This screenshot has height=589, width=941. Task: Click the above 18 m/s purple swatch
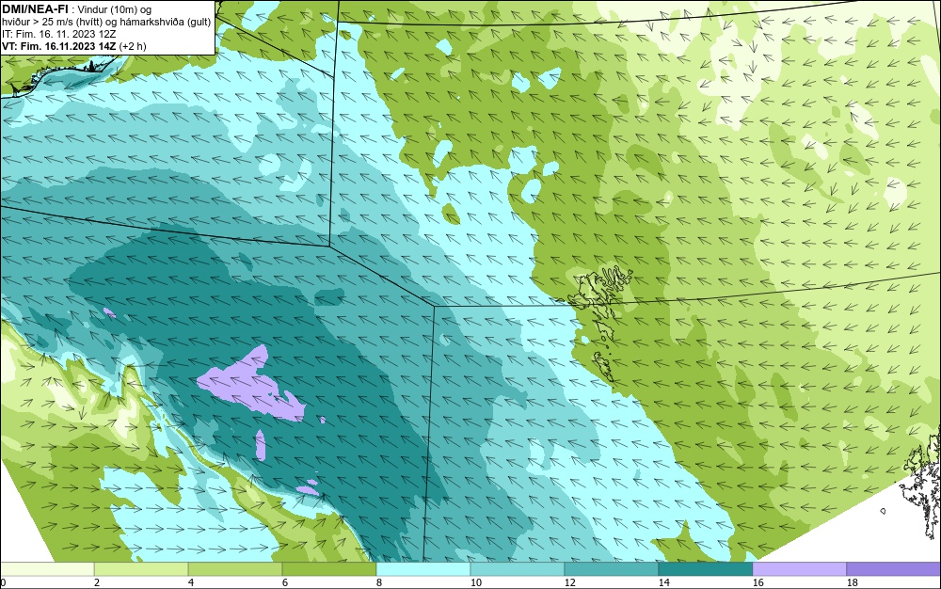[x=894, y=569]
